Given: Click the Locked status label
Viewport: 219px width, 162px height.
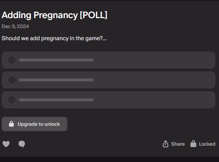Looking at the screenshot, I should pyautogui.click(x=207, y=144).
